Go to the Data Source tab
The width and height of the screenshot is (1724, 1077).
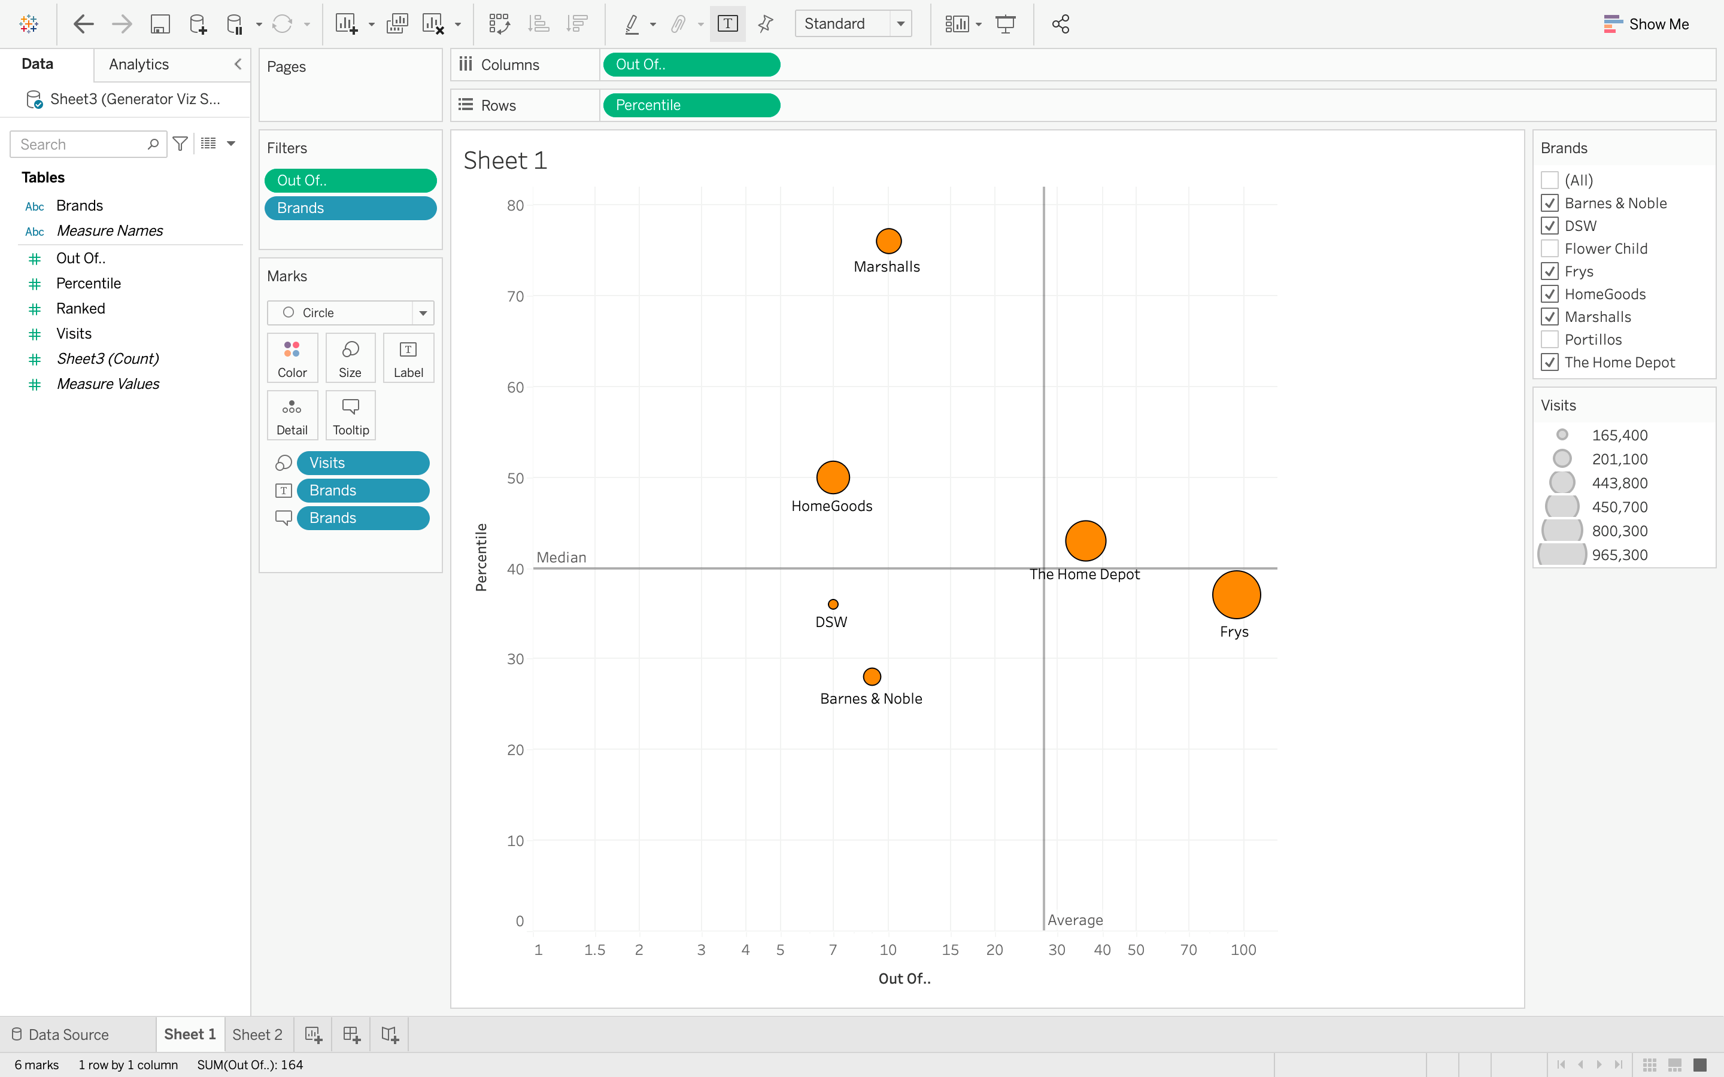pos(69,1033)
